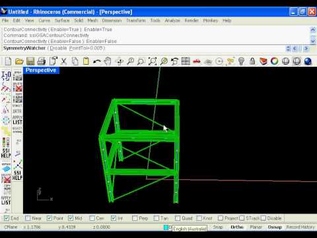Enable the Knot osnap checkbox

199,218
